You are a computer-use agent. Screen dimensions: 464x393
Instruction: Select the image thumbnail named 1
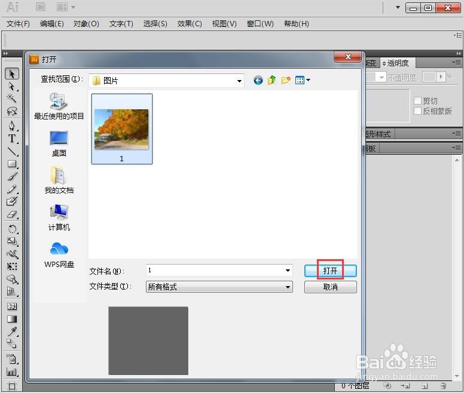[x=121, y=129]
